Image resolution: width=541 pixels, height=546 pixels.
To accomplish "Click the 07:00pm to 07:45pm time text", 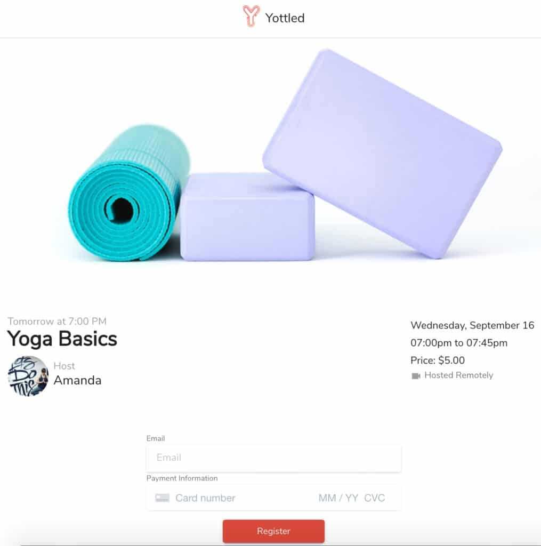I will click(458, 343).
